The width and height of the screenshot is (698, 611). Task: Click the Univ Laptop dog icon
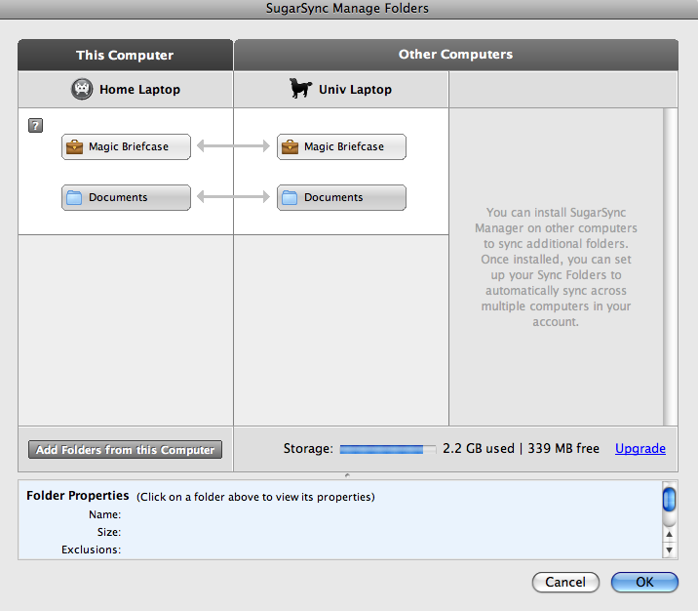[300, 88]
